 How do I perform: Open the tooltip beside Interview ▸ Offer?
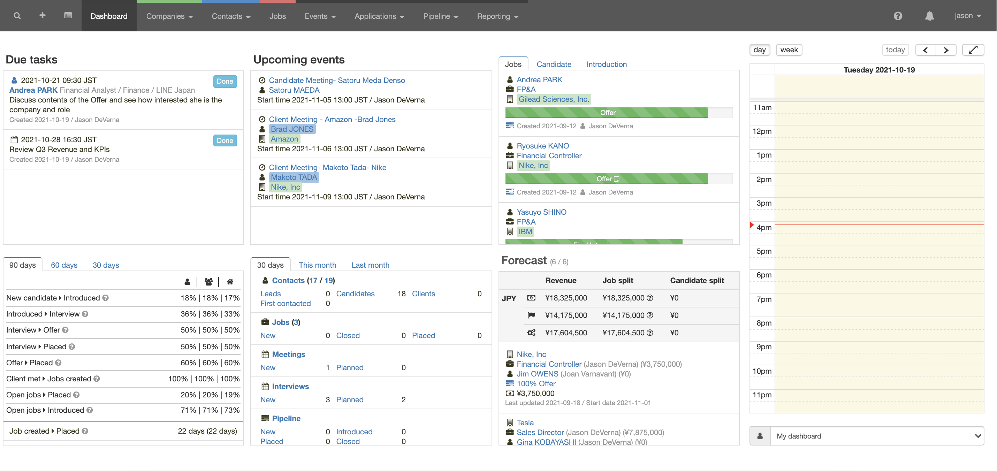click(65, 330)
